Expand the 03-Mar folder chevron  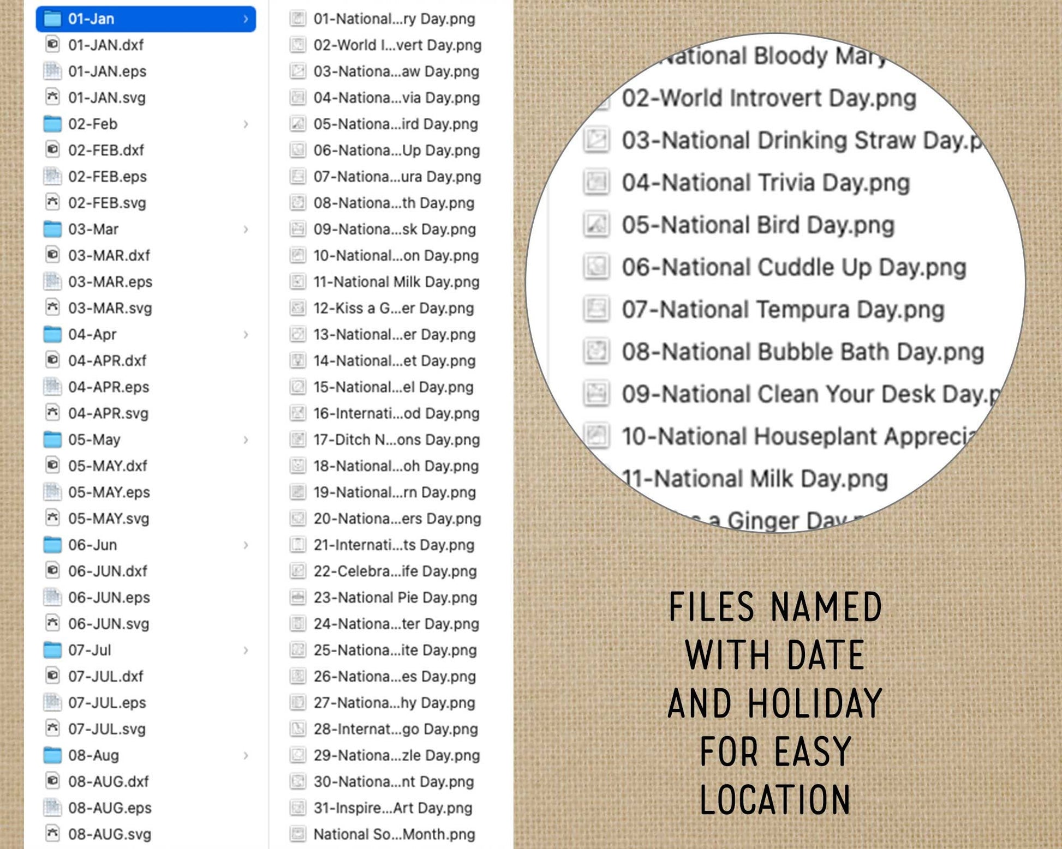pyautogui.click(x=246, y=229)
